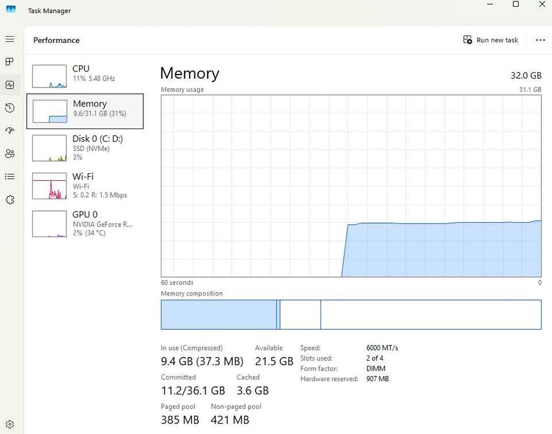Click the SSD (NVMe) disk text
The height and width of the screenshot is (434, 552).
pos(91,148)
